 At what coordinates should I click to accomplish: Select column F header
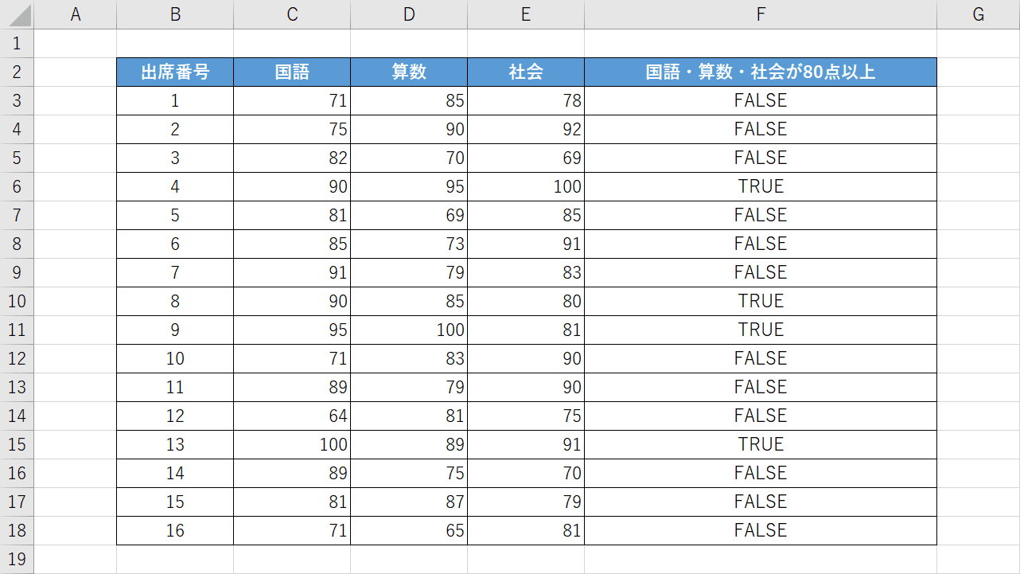(x=761, y=14)
